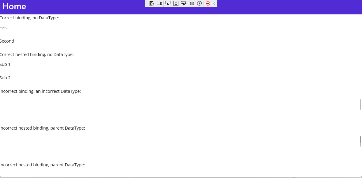Image resolution: width=362 pixels, height=178 pixels.
Task: Click the bottom-left horizontal scrollbar segment
Action: click(66, 177)
